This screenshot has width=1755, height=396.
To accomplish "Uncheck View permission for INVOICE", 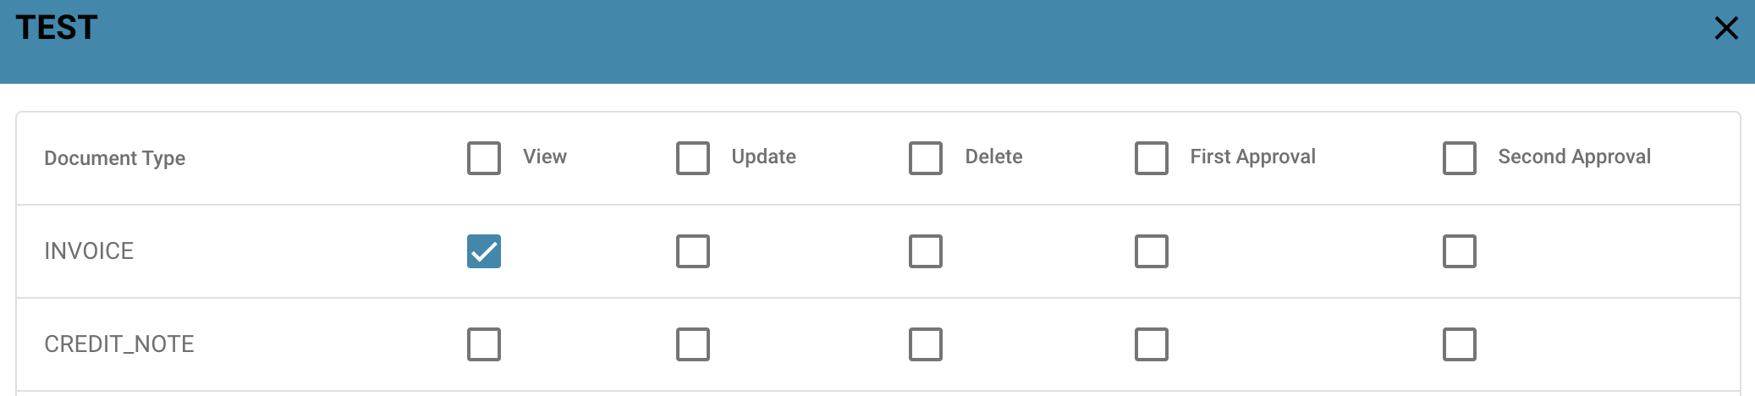I will click(484, 251).
